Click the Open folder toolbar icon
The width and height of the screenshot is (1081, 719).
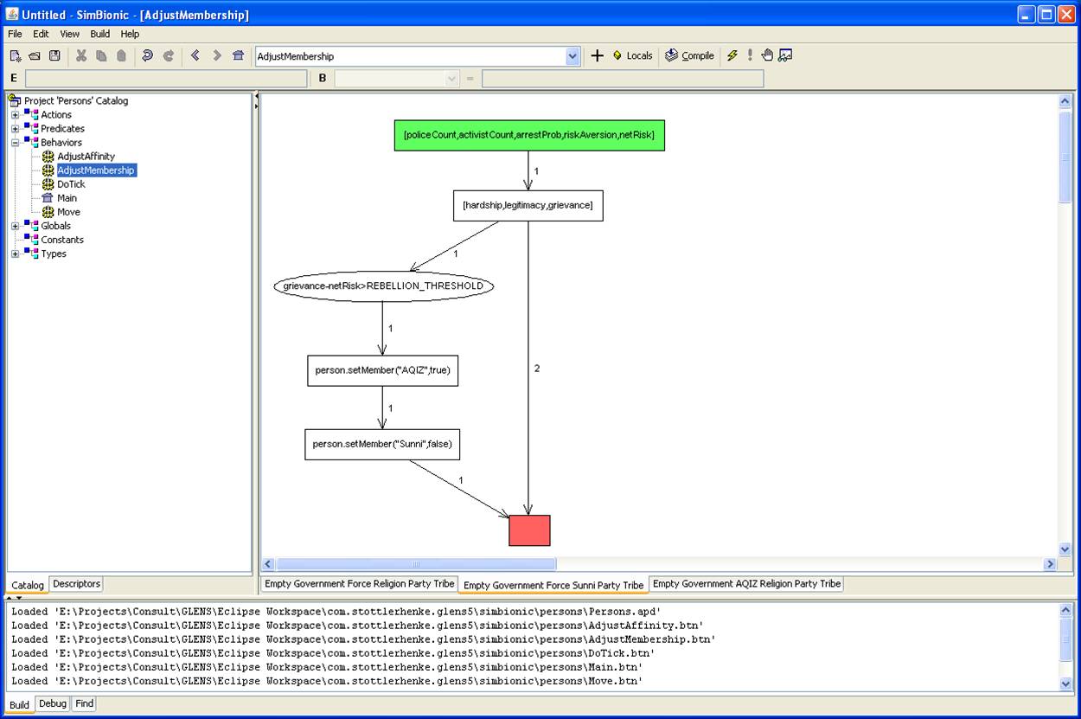[x=35, y=55]
